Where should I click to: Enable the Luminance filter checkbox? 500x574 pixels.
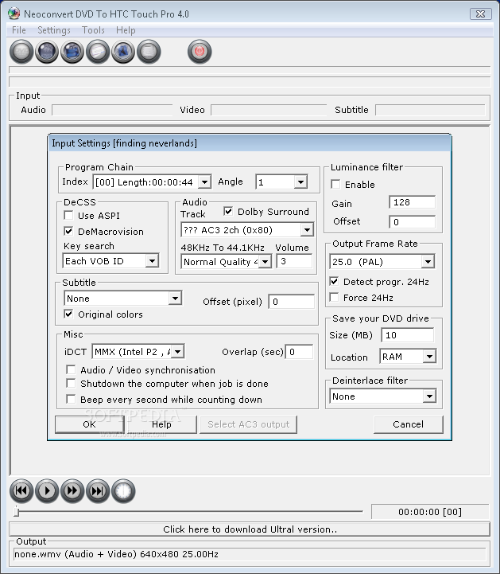click(x=335, y=184)
